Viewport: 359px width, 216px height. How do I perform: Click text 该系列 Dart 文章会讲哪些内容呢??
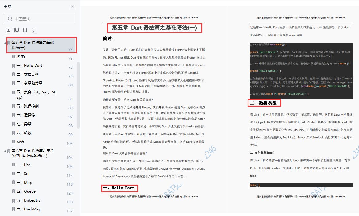pyautogui.click(x=125, y=153)
